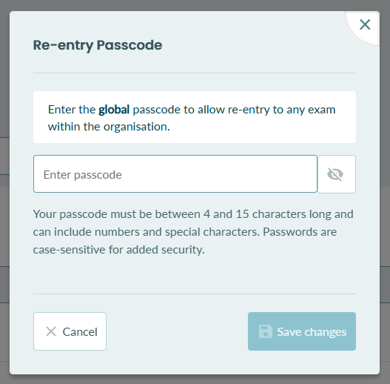Image resolution: width=390 pixels, height=384 pixels.
Task: Click the X icon inside the Cancel button
Action: click(51, 331)
